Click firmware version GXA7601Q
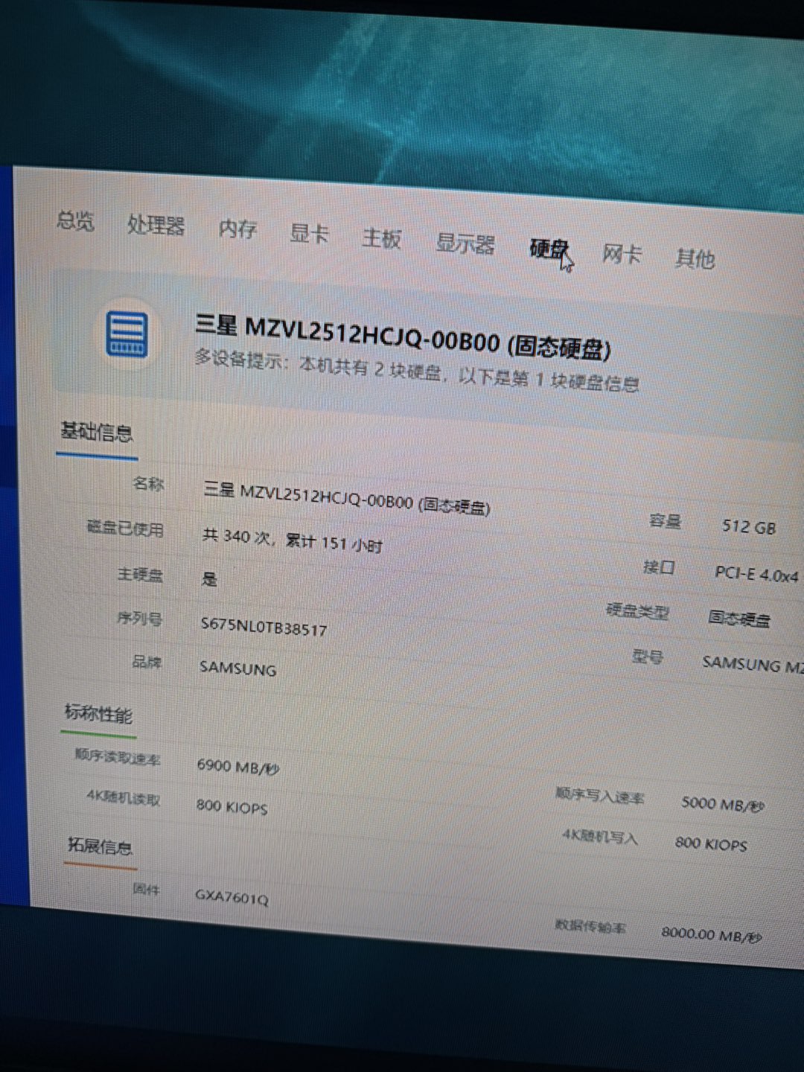The height and width of the screenshot is (1072, 804). pos(232,897)
